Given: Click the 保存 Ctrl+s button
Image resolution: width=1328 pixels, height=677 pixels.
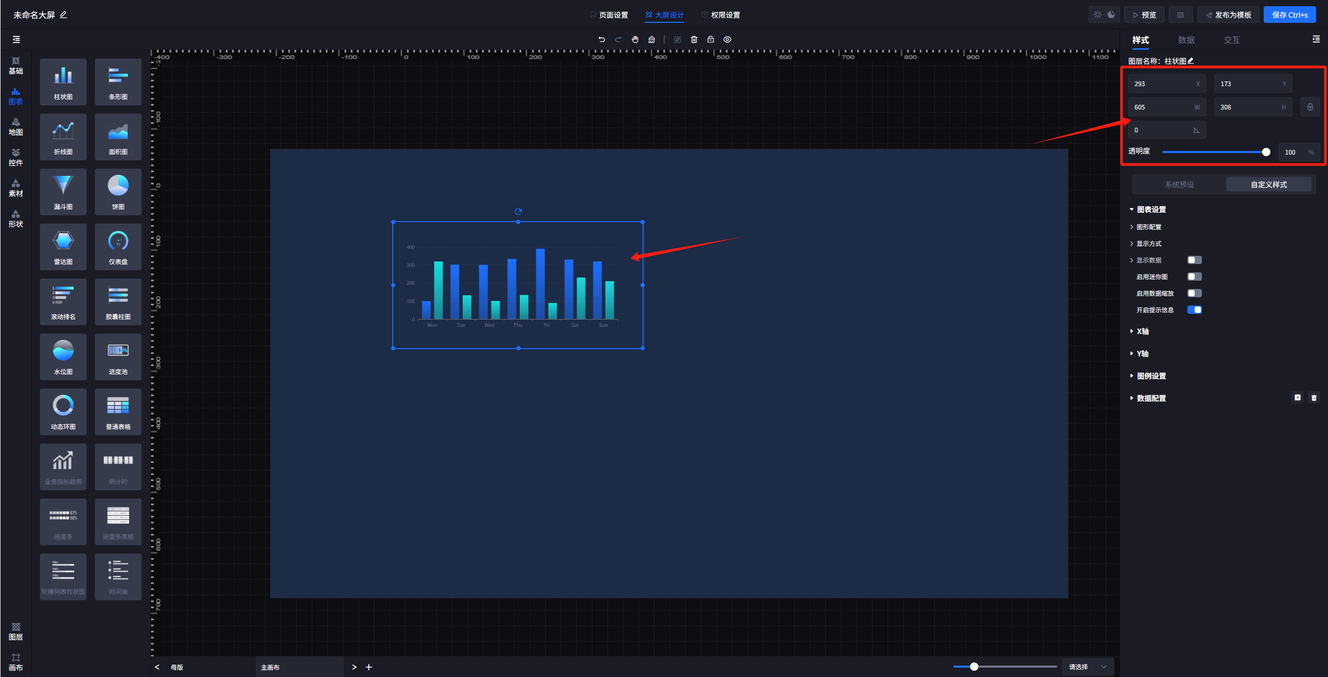Looking at the screenshot, I should click(1289, 15).
